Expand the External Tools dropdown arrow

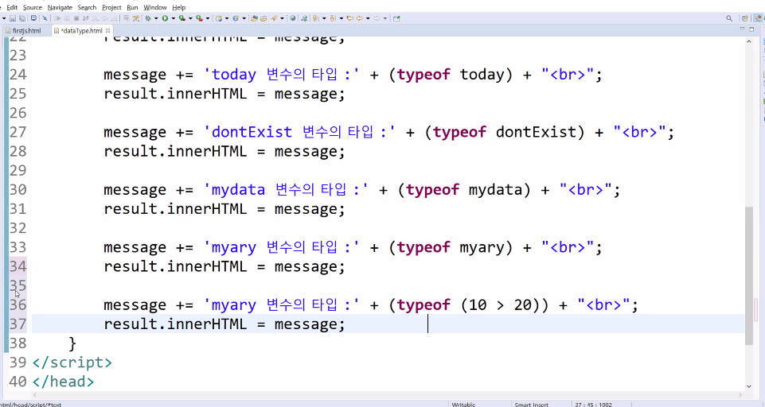[x=207, y=18]
